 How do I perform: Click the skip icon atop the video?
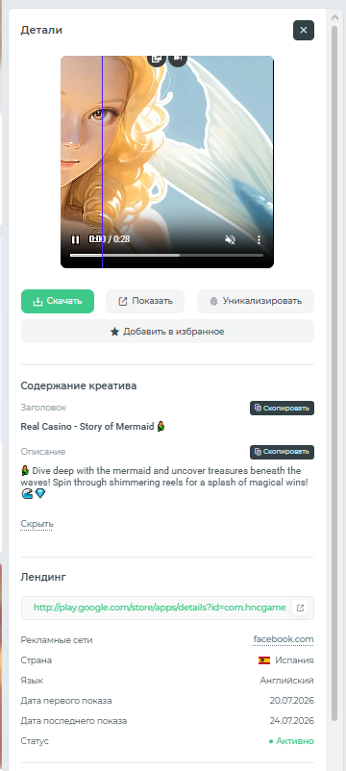tap(178, 59)
